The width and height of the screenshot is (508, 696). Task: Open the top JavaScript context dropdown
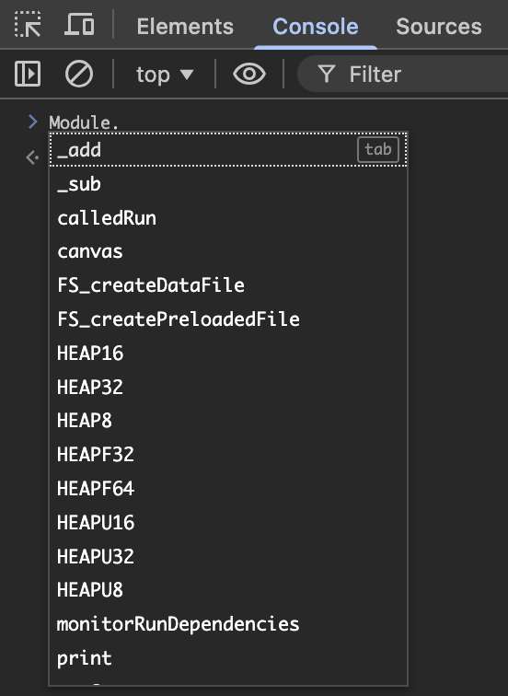[x=165, y=75]
